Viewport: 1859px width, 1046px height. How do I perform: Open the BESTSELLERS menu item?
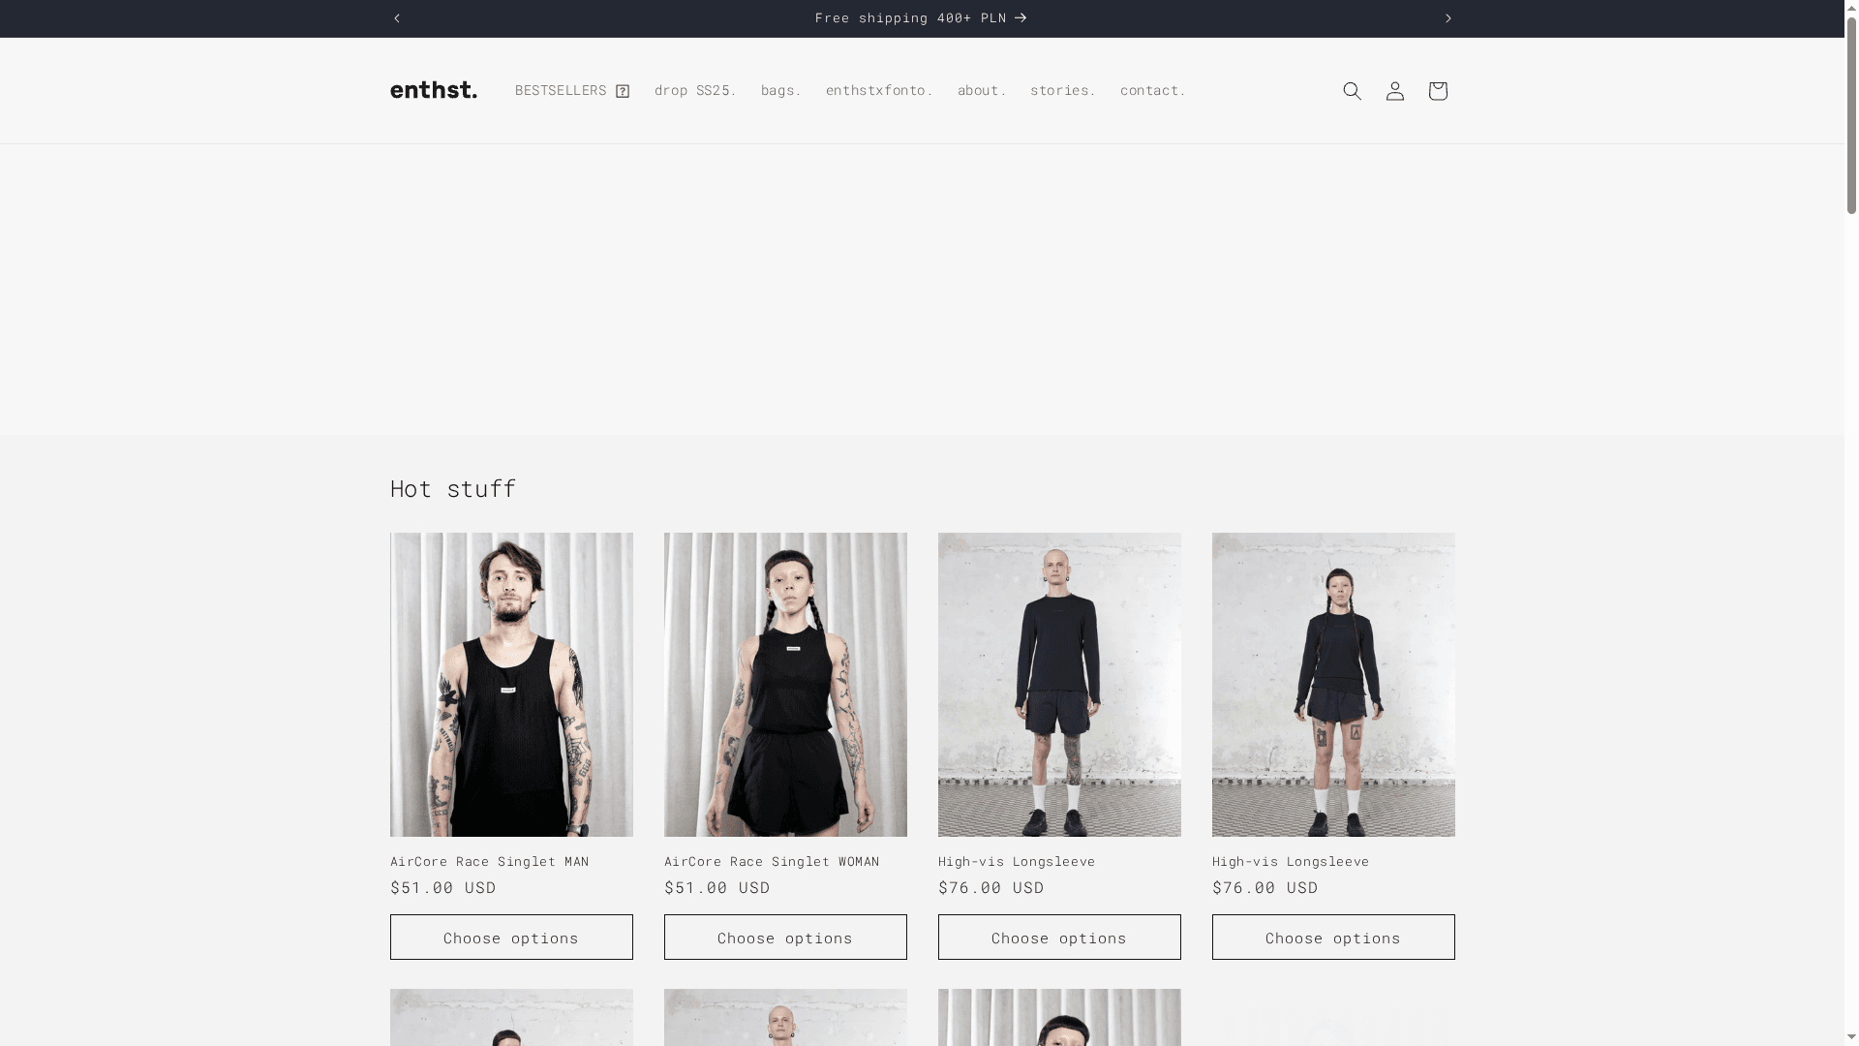[560, 90]
